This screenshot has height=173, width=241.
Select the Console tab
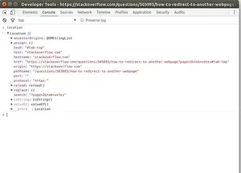pyautogui.click(x=49, y=12)
